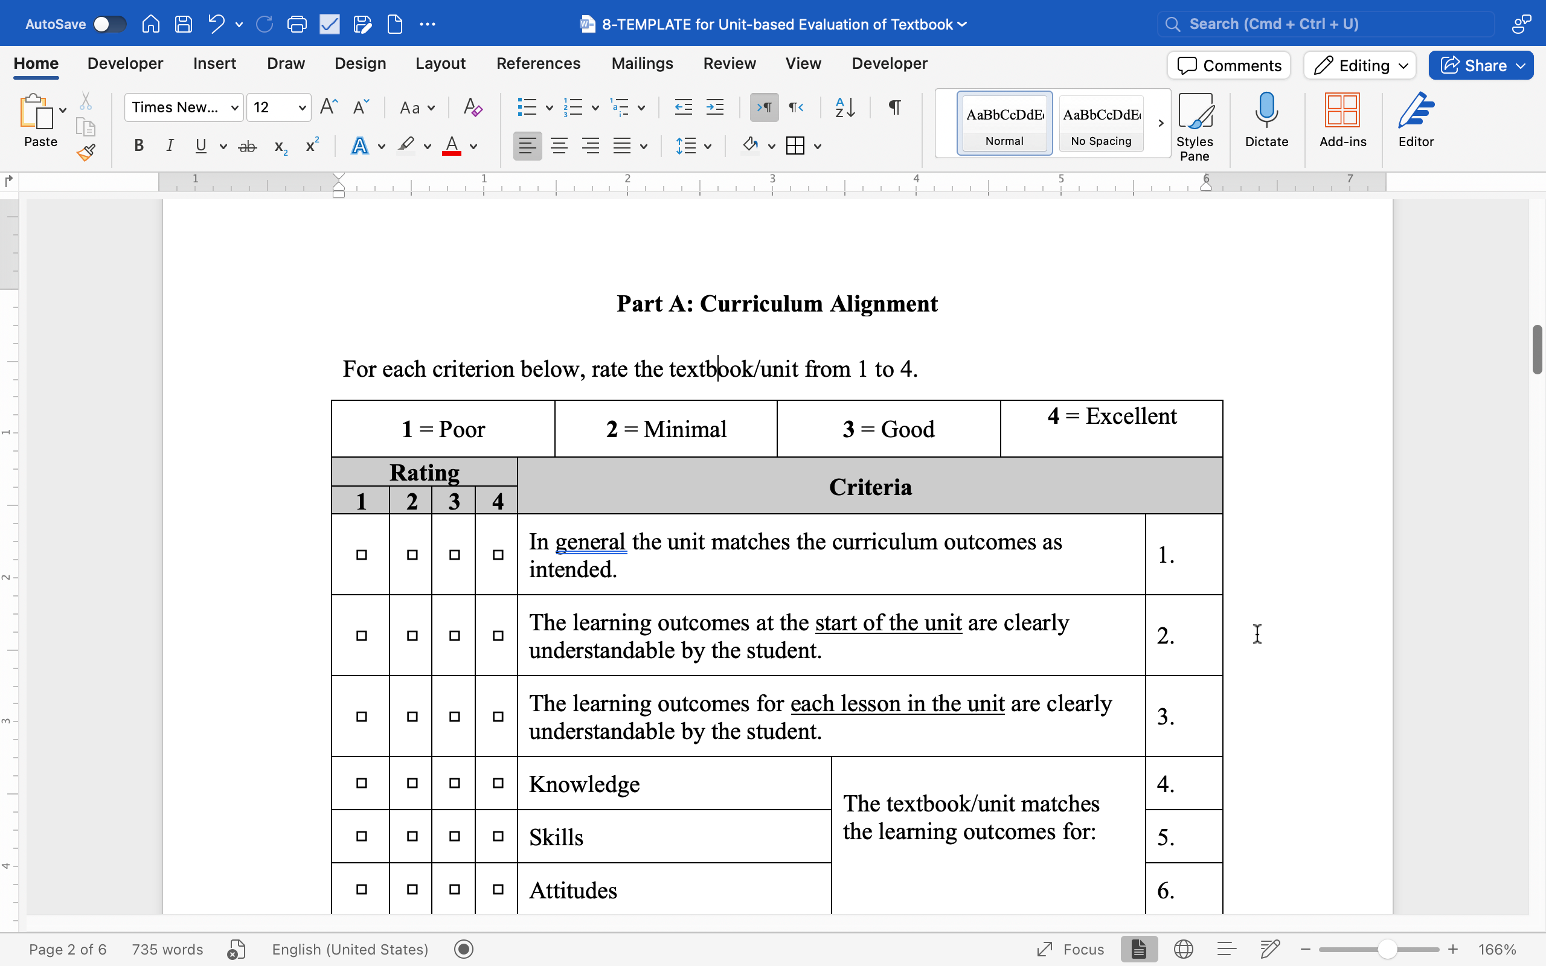Click the Comments button
Image resolution: width=1546 pixels, height=966 pixels.
coord(1228,65)
